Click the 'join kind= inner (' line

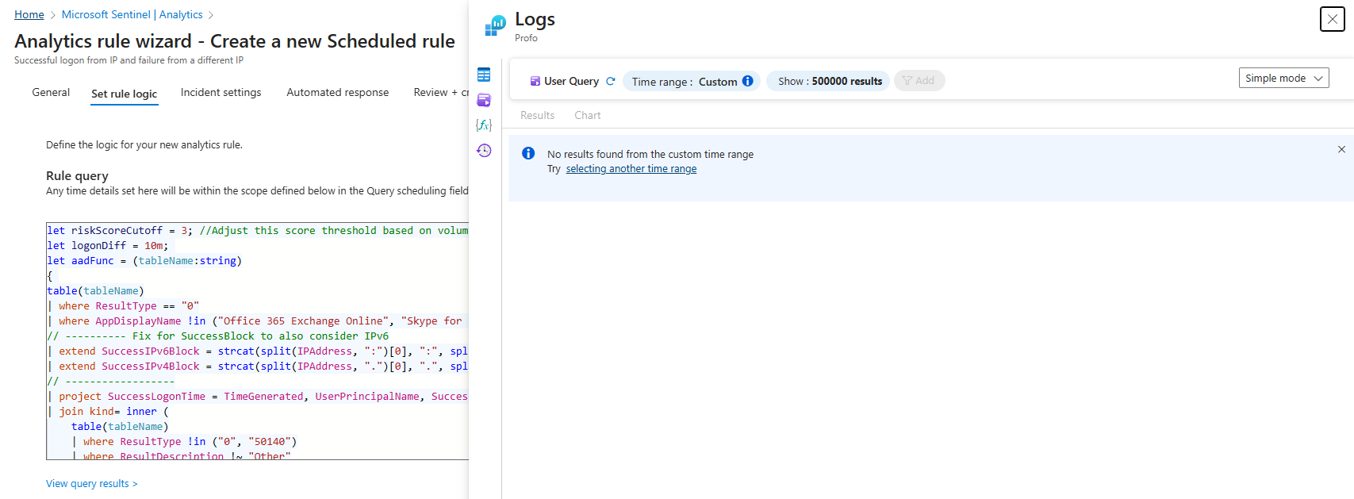pos(108,411)
